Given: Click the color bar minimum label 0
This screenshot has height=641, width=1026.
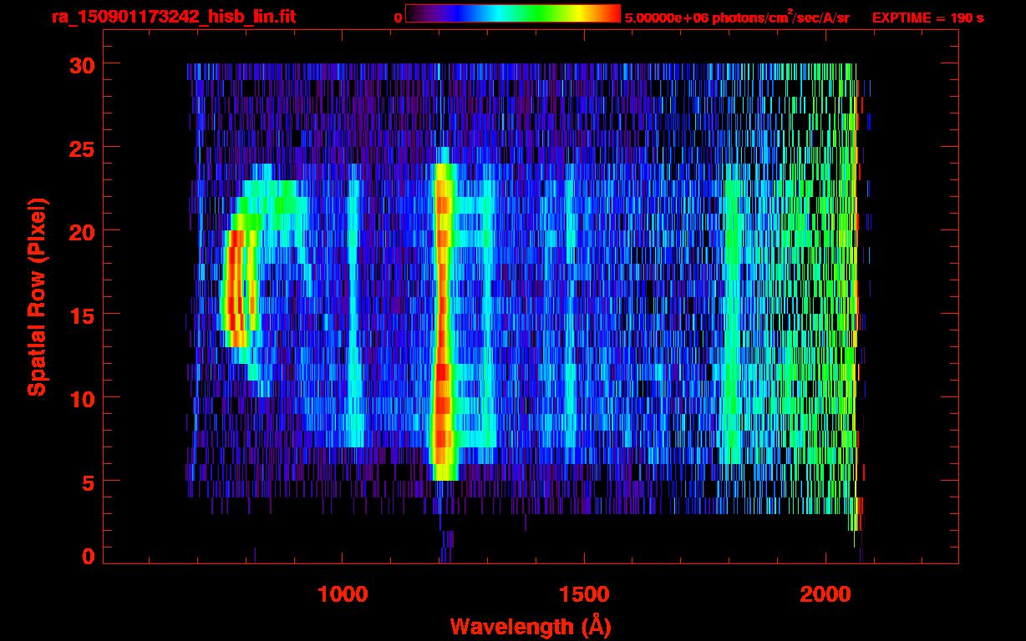Looking at the screenshot, I should point(398,18).
